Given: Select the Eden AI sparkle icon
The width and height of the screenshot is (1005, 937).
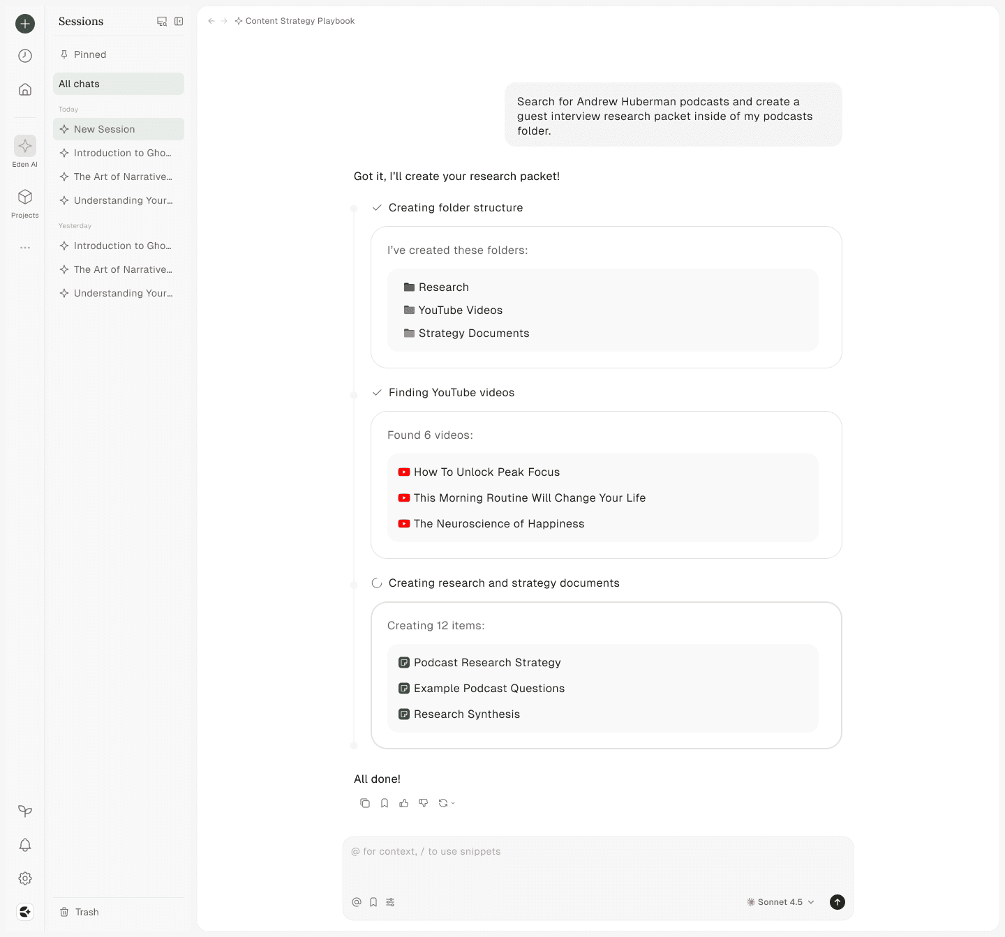Looking at the screenshot, I should click(x=25, y=146).
